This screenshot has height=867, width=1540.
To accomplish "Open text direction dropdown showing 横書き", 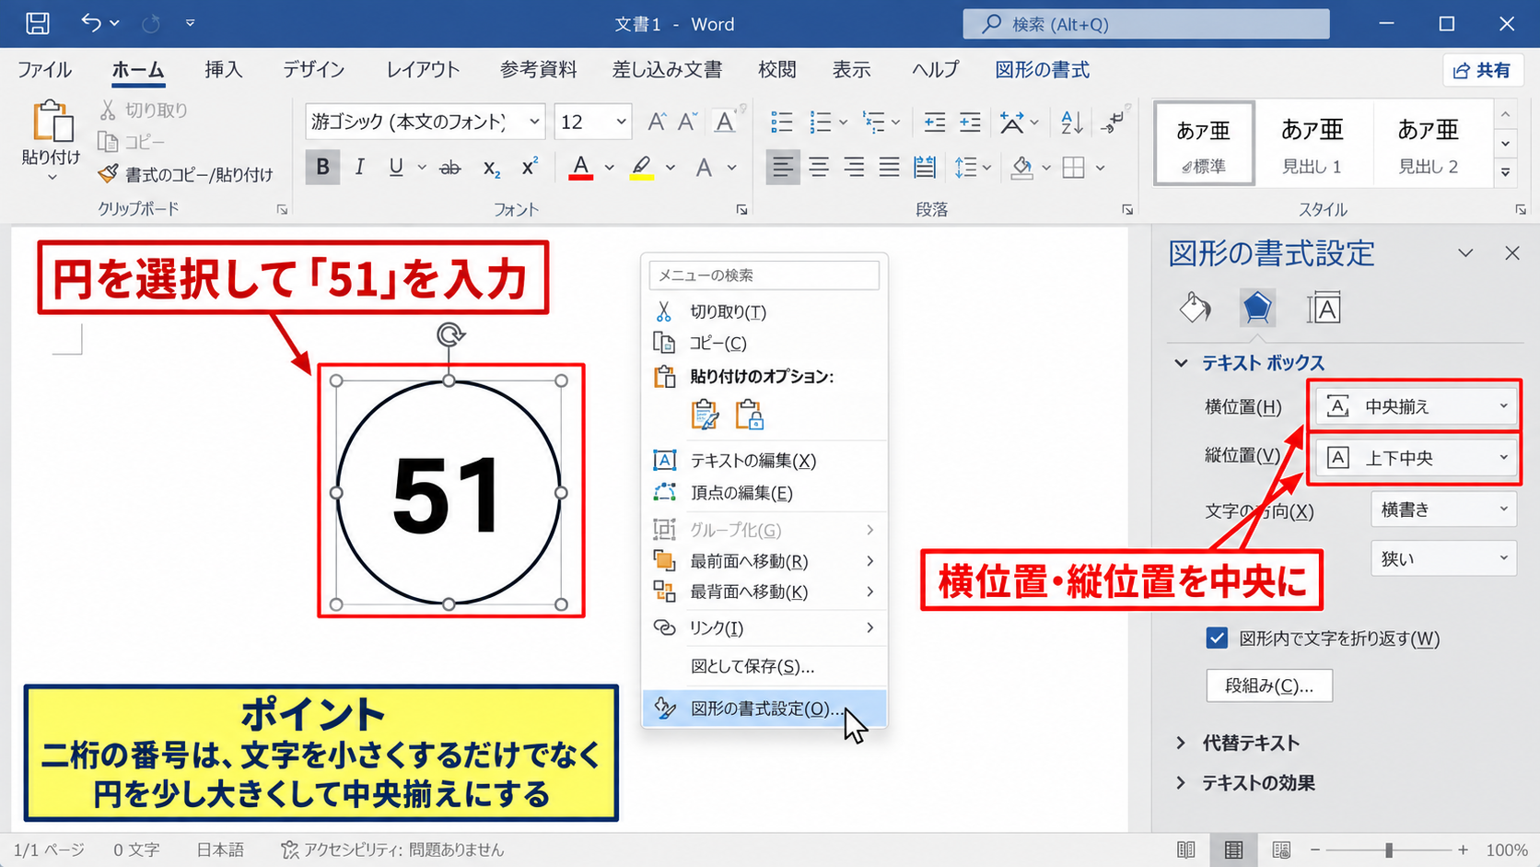I will tap(1443, 509).
